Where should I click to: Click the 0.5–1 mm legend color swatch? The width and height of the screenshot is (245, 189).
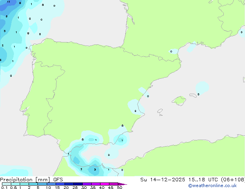point(15,184)
